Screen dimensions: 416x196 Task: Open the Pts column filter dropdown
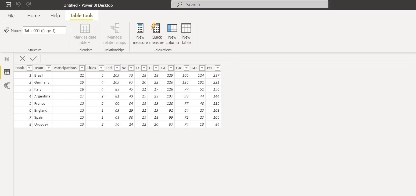click(218, 68)
